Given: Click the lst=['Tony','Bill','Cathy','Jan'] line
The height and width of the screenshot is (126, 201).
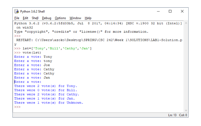Looking at the screenshot, I should pyautogui.click(x=53, y=49).
